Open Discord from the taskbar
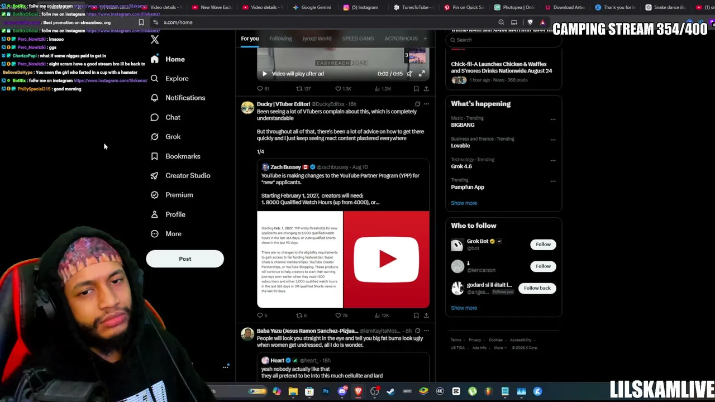715x402 pixels. 342,391
